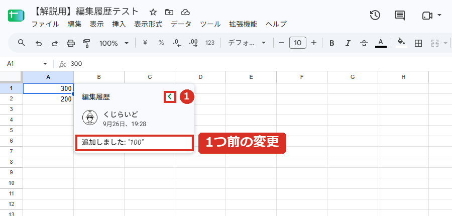Viewport: 452px width, 216px height.
Task: Redo the last action
Action: [x=54, y=43]
